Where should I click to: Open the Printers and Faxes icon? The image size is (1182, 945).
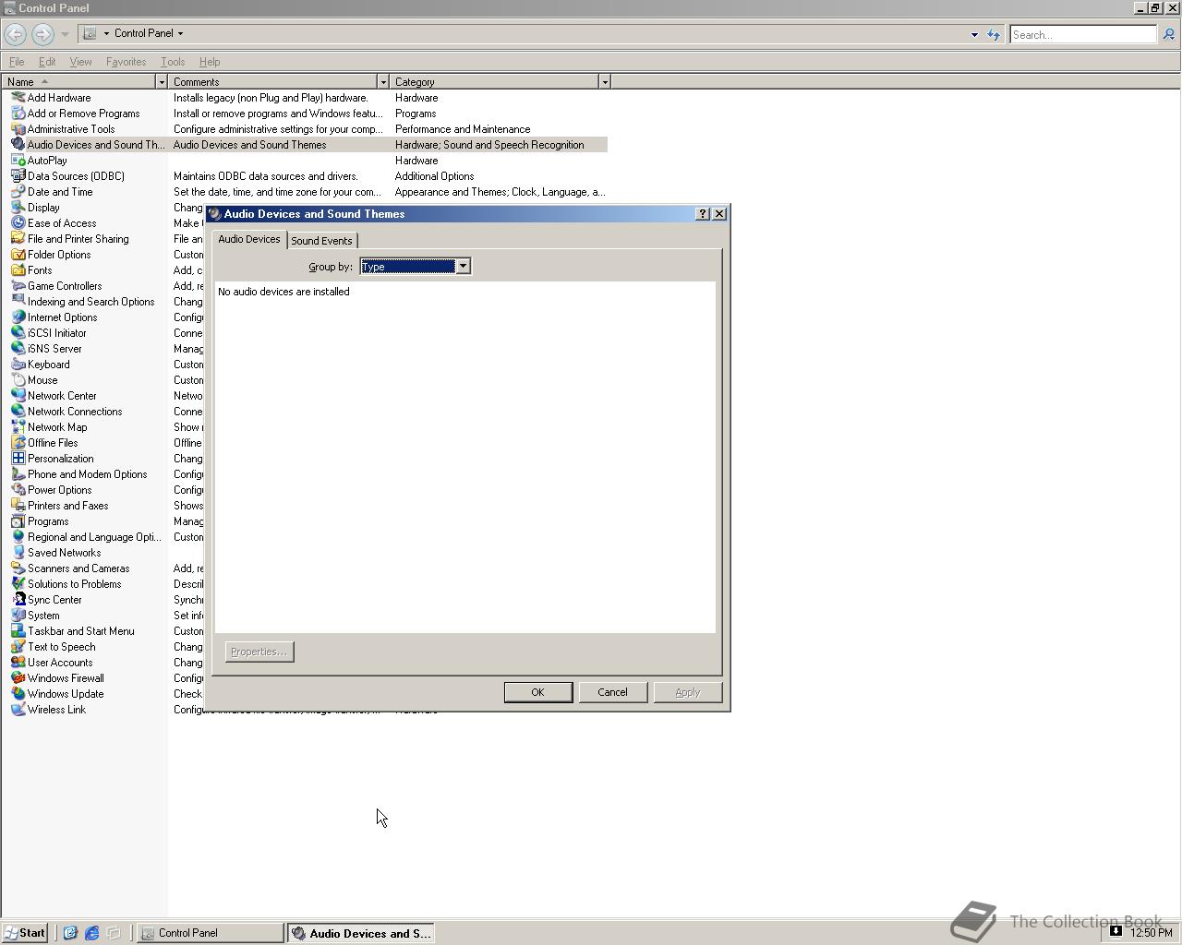pos(18,506)
